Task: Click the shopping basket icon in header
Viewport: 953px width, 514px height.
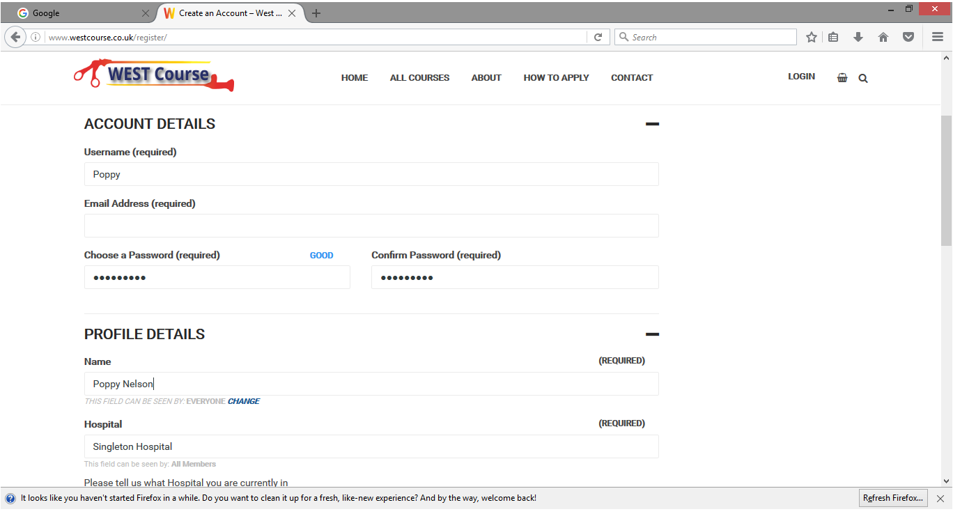Action: [x=842, y=78]
